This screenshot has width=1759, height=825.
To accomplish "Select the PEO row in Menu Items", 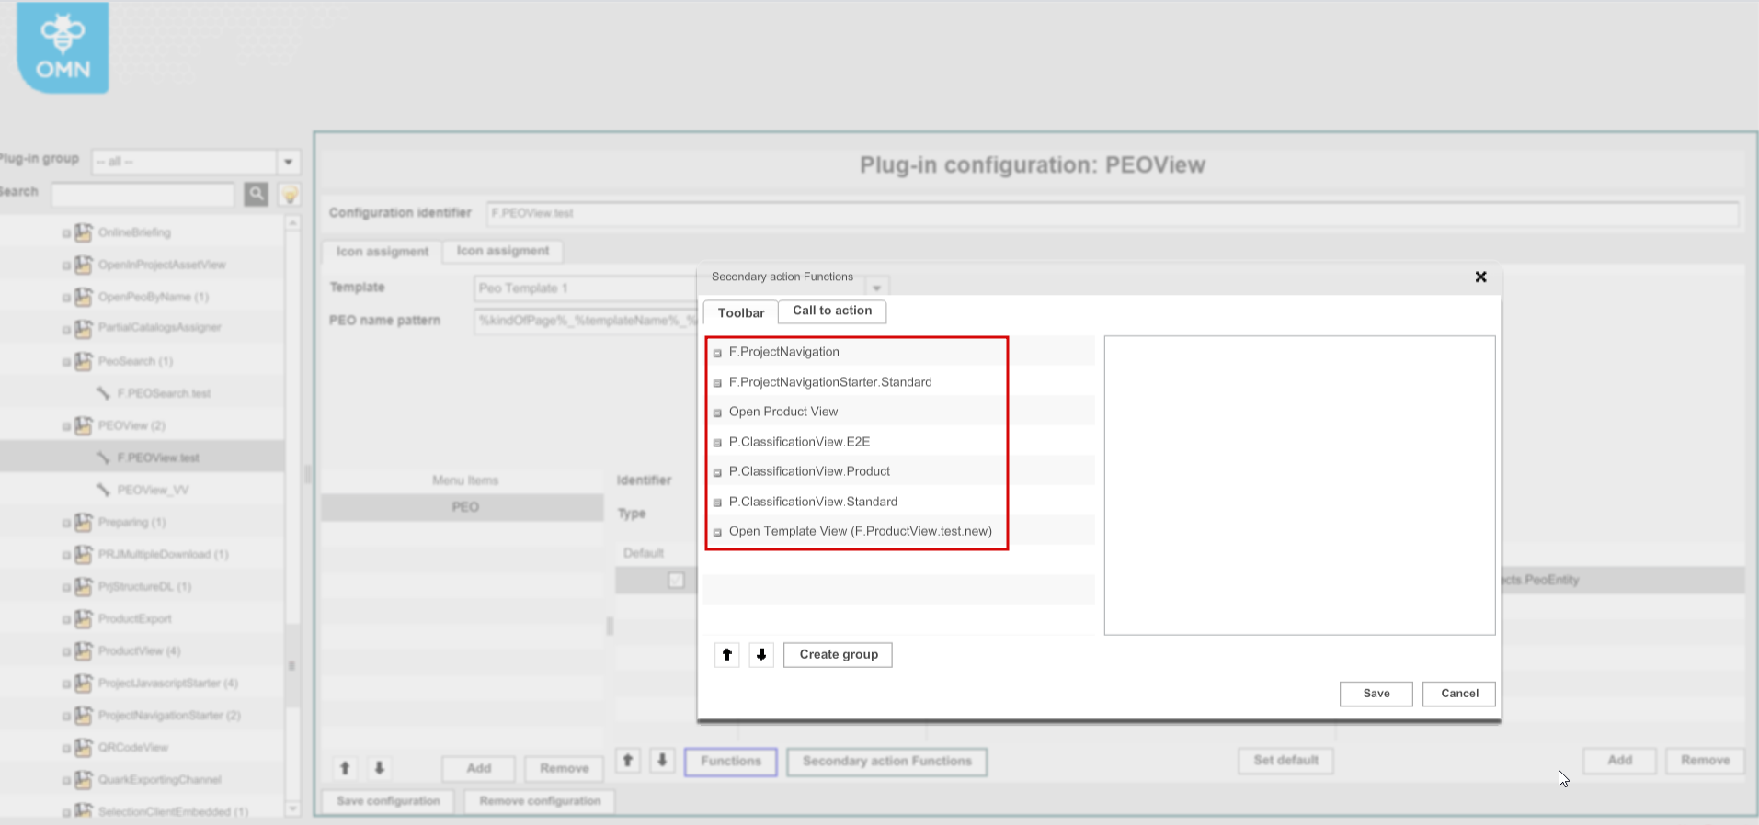I will pyautogui.click(x=463, y=507).
